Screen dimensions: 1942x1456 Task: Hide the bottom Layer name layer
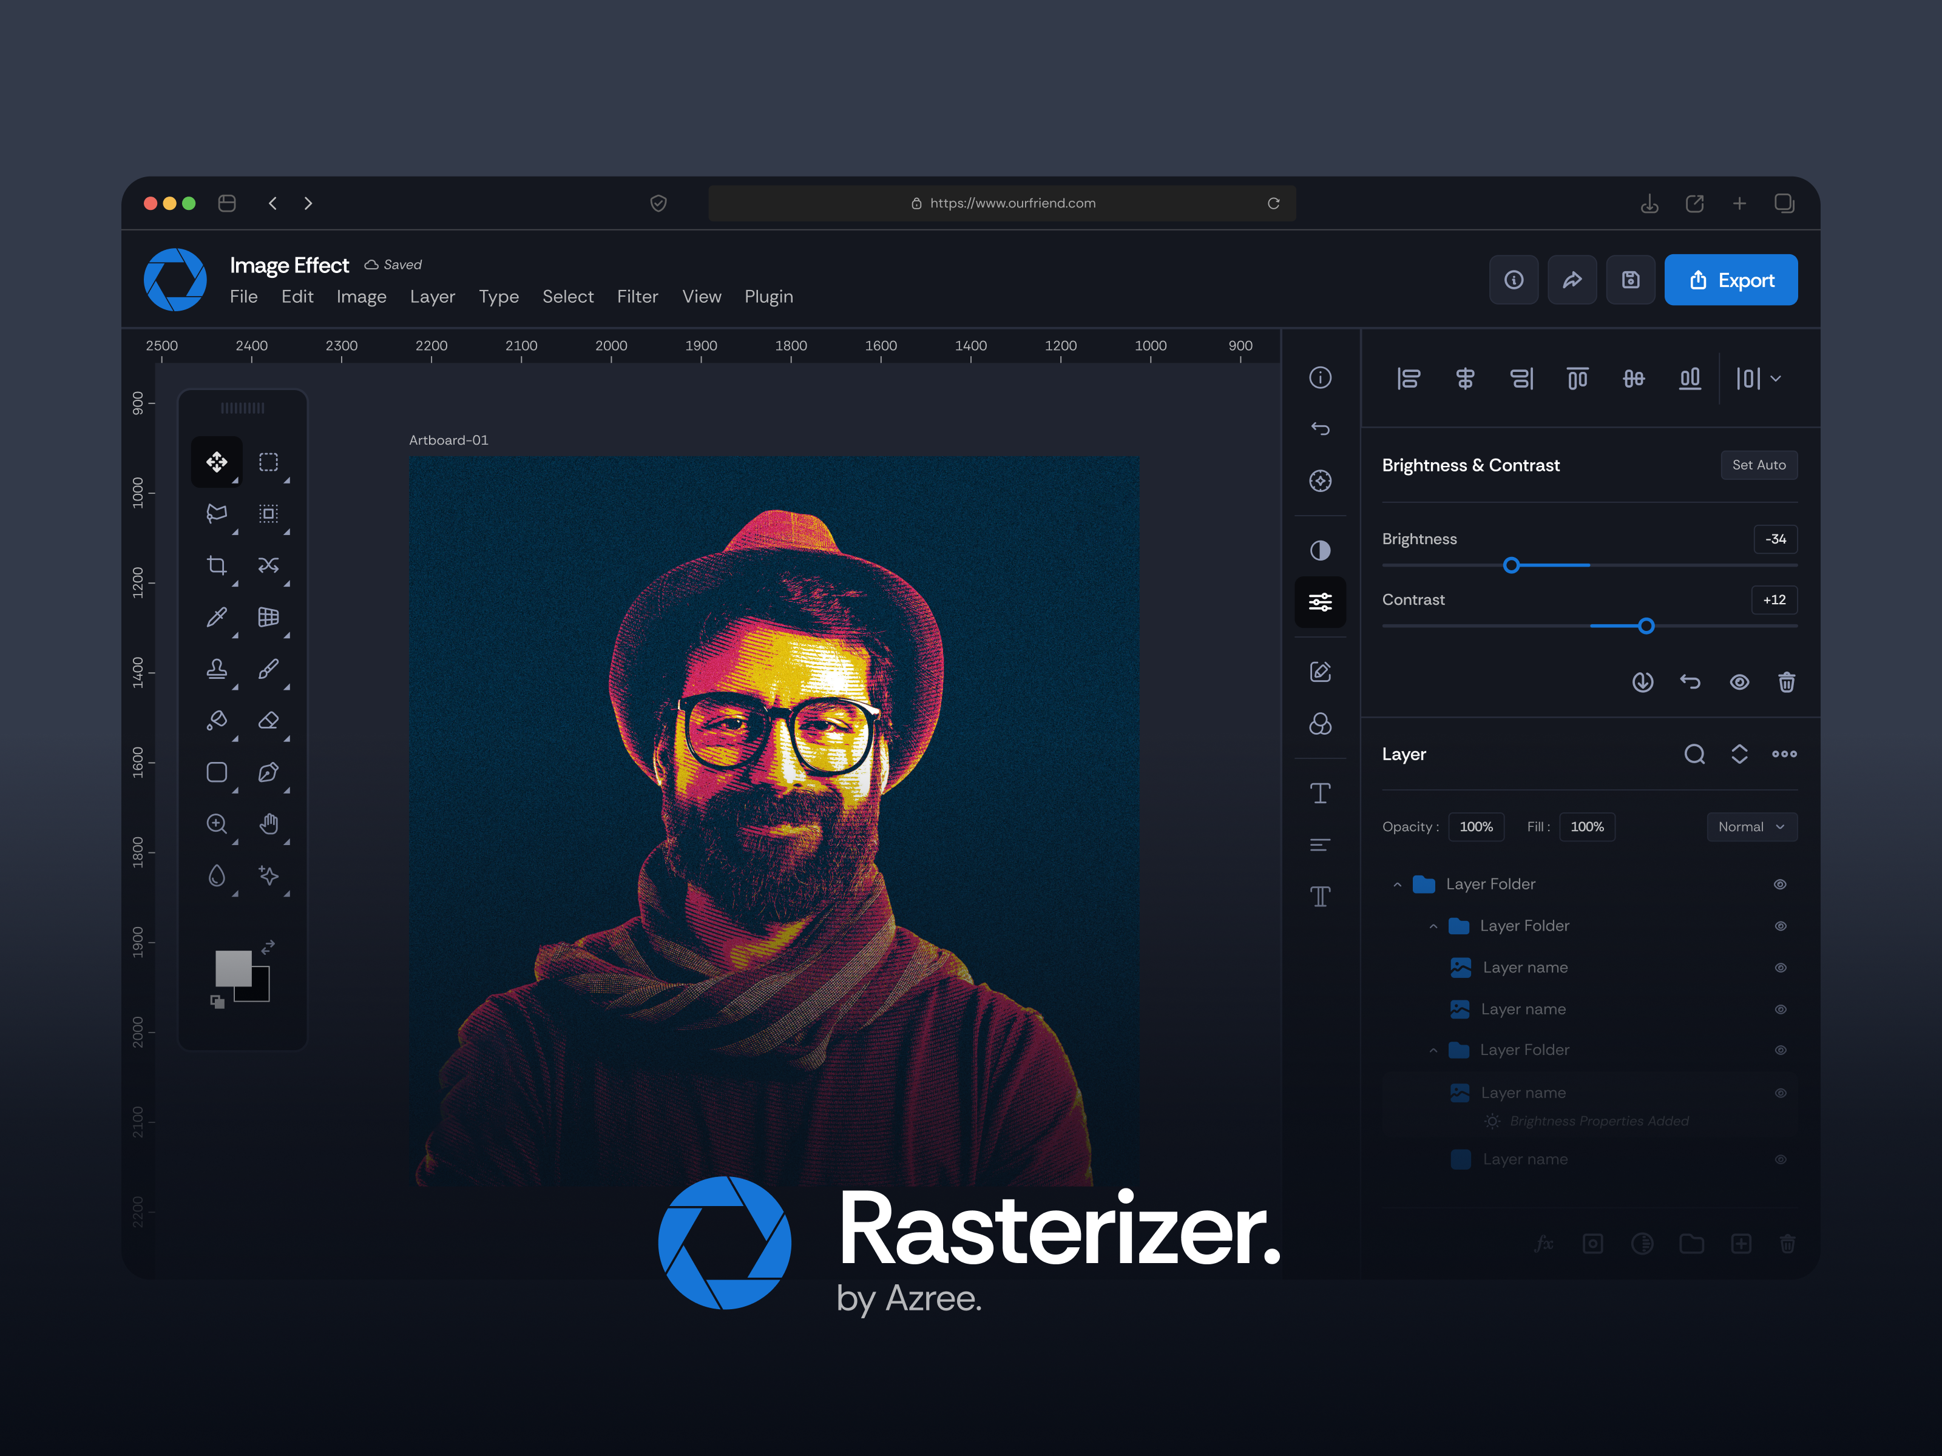pos(1781,1159)
